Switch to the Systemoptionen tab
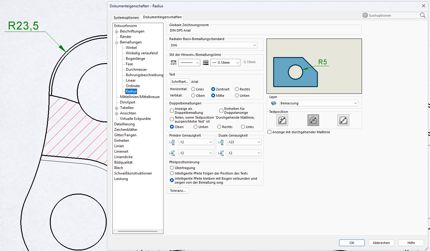This screenshot has width=430, height=251. tap(126, 18)
